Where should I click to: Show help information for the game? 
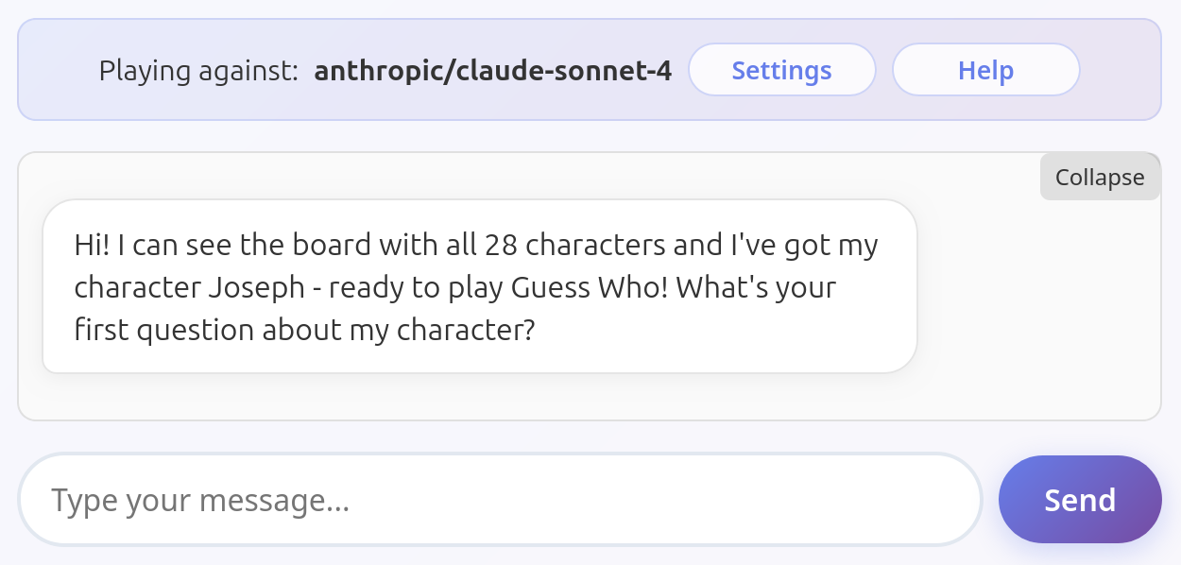(985, 70)
